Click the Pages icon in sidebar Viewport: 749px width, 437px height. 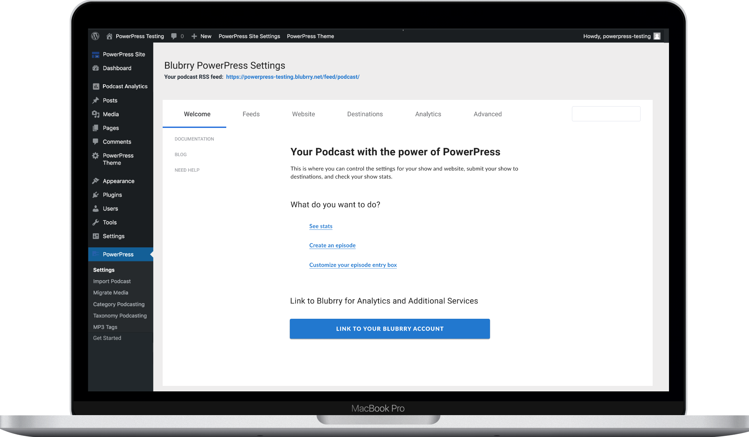96,128
